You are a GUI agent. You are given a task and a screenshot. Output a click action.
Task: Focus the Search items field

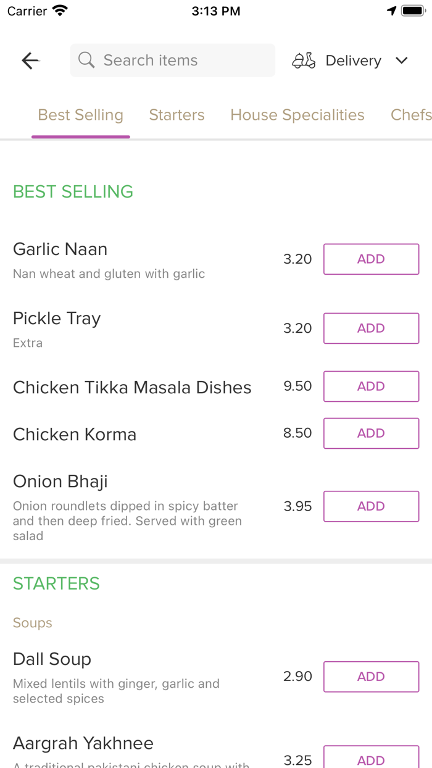(x=179, y=61)
